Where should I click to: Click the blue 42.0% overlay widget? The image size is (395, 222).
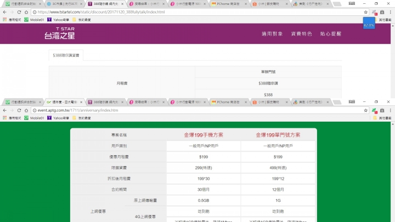coord(369,23)
